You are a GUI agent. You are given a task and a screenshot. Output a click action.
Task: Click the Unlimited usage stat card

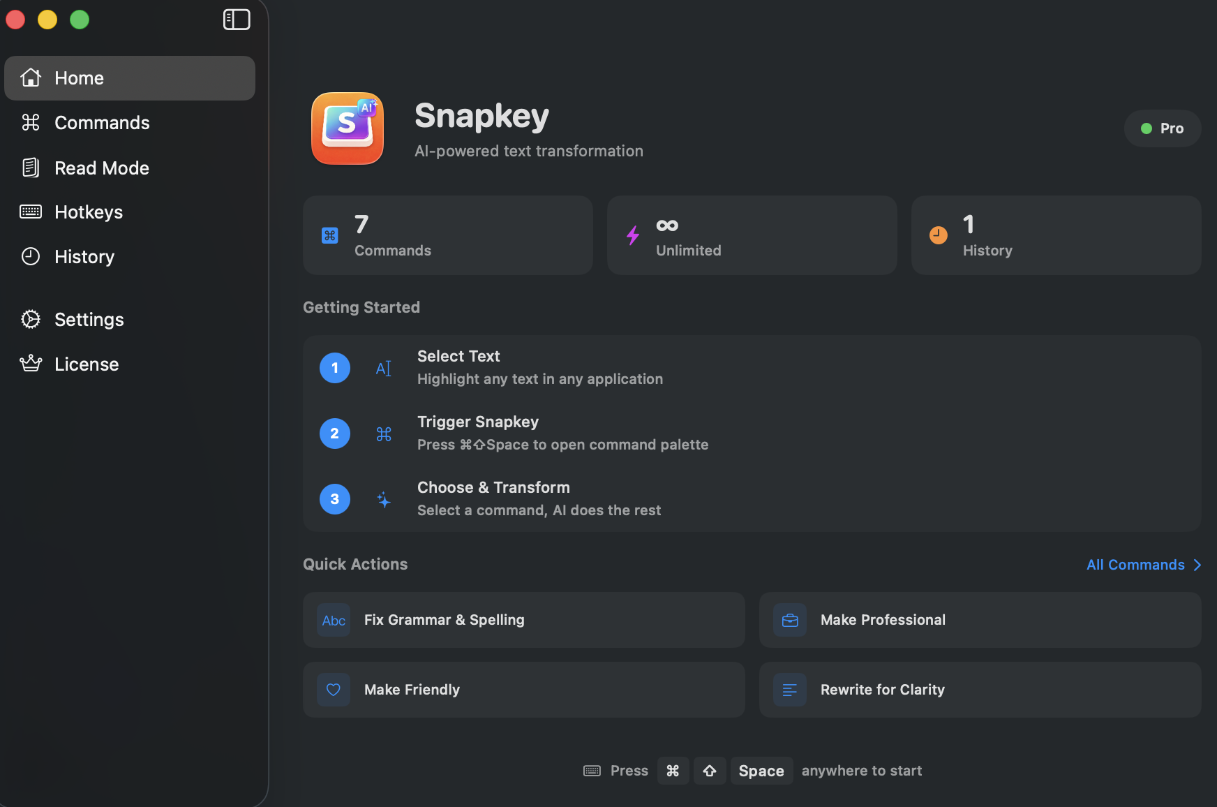pyautogui.click(x=752, y=235)
